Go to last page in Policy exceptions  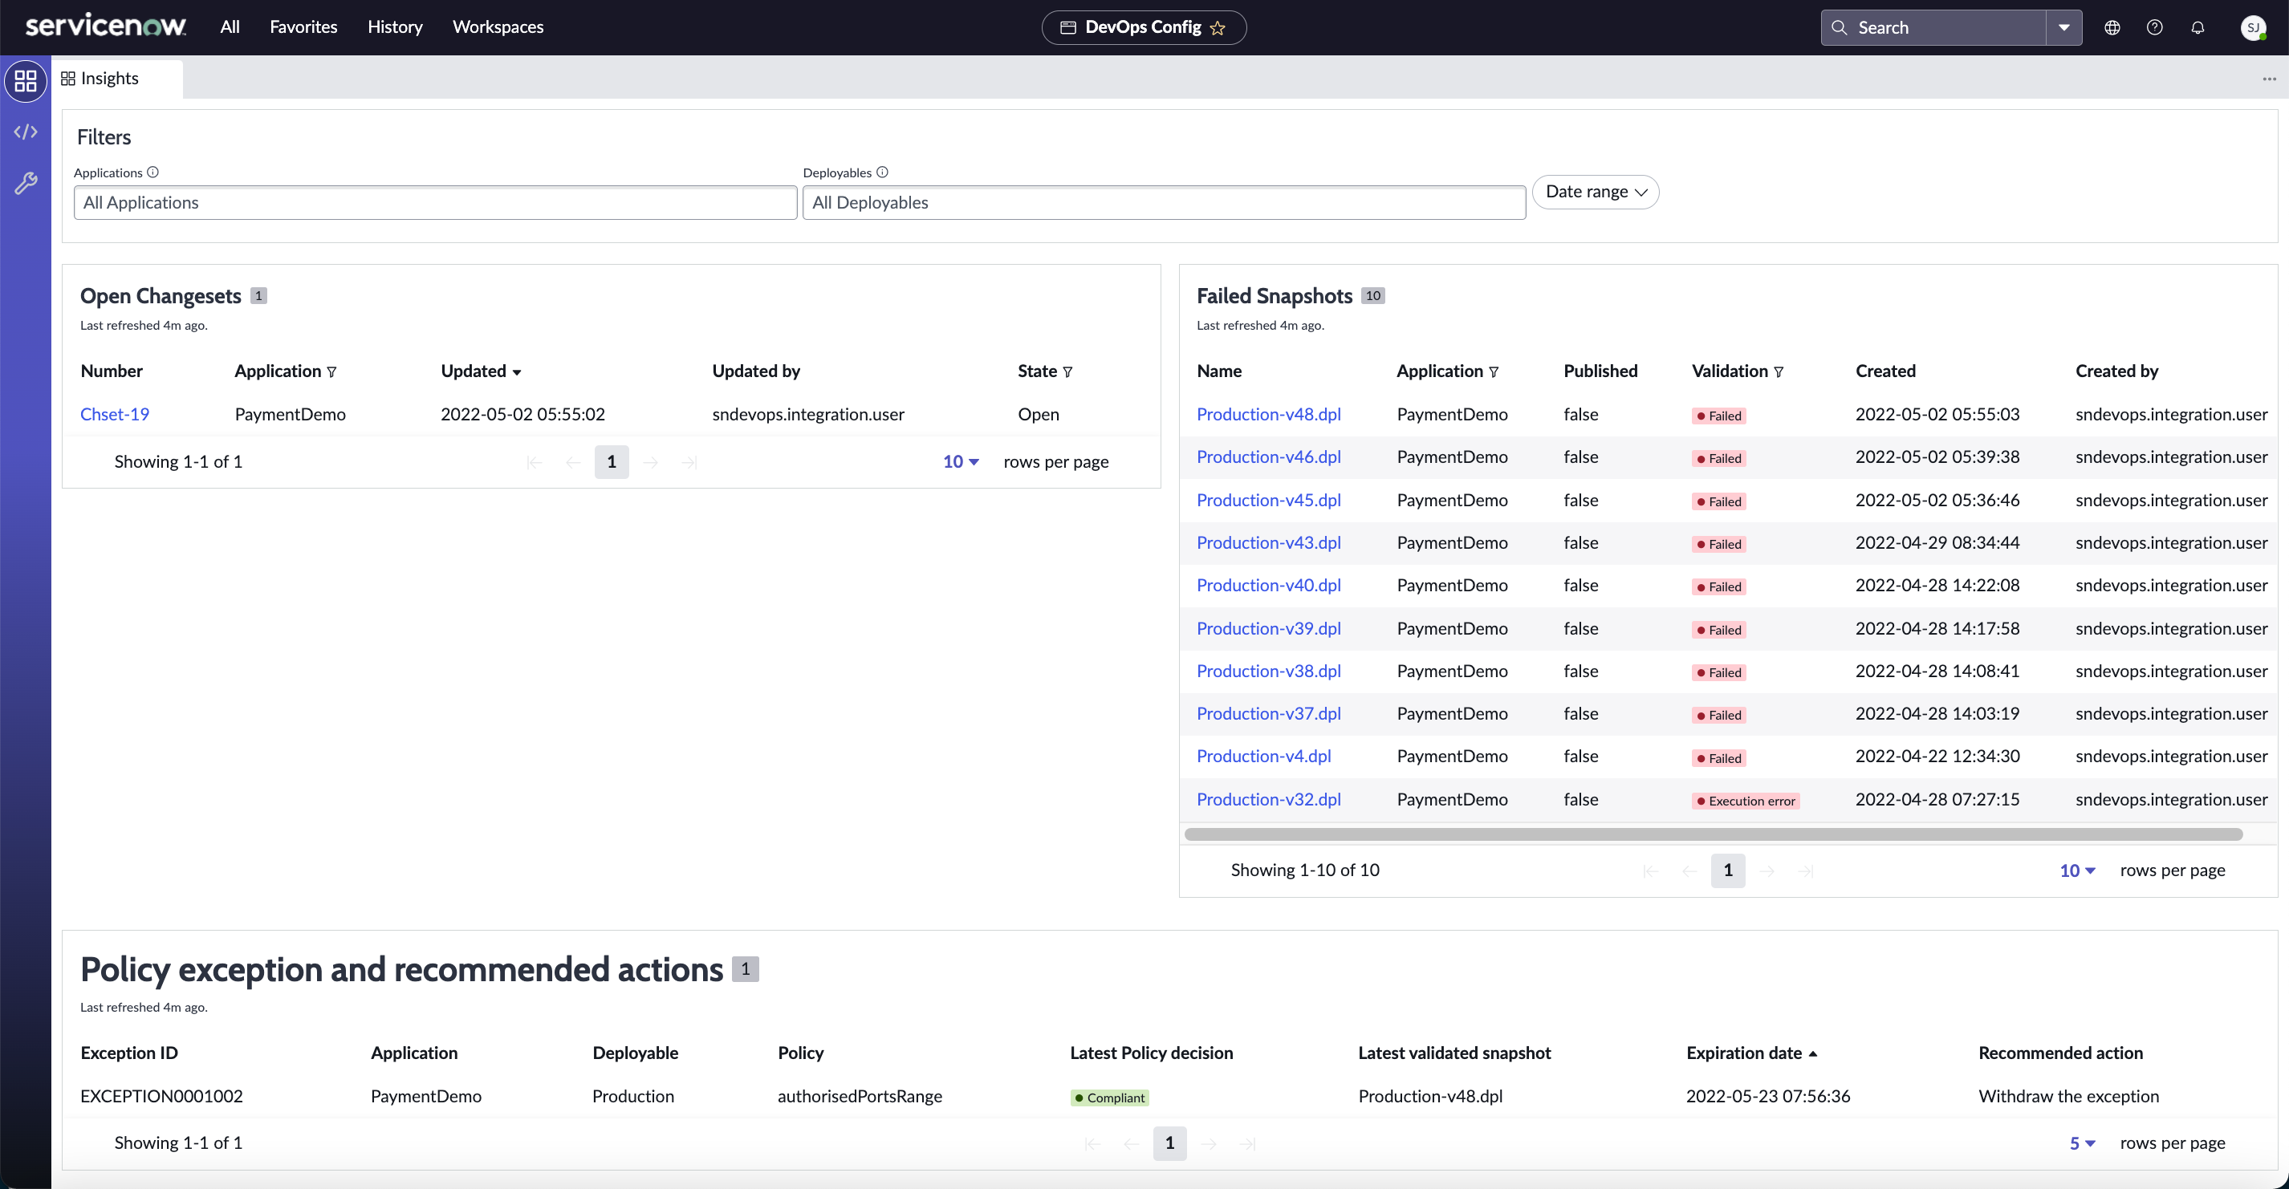pyautogui.click(x=1247, y=1144)
